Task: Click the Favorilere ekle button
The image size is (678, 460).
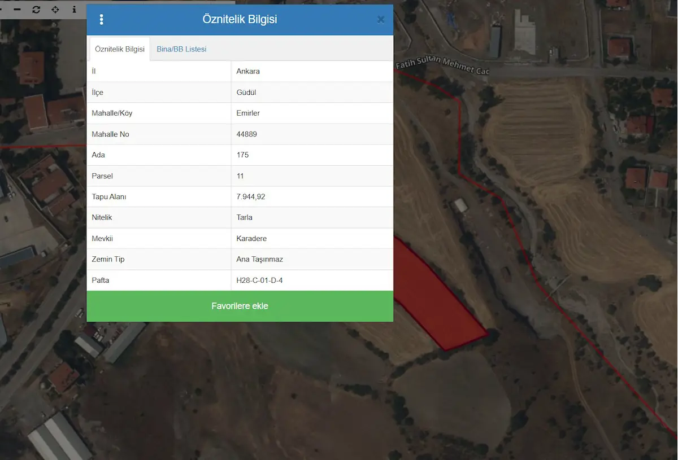Action: [x=240, y=306]
